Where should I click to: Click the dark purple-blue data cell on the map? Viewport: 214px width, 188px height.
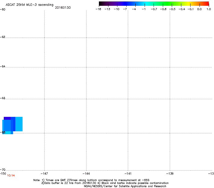click(x=7, y=118)
